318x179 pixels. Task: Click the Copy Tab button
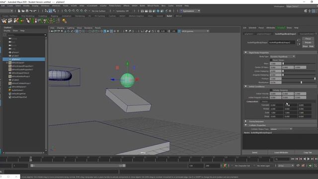pyautogui.click(x=308, y=153)
